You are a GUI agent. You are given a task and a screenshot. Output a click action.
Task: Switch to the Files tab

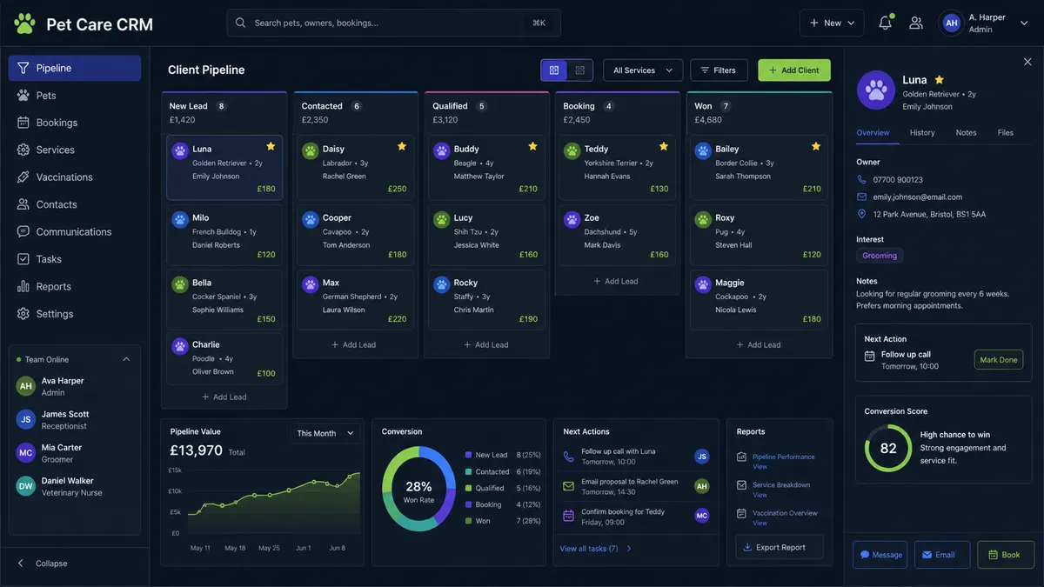point(1006,133)
